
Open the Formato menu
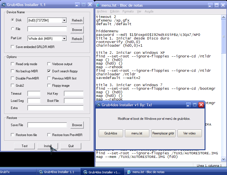coord(128,11)
